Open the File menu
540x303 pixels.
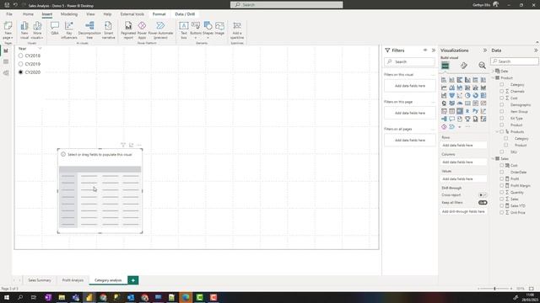point(9,14)
